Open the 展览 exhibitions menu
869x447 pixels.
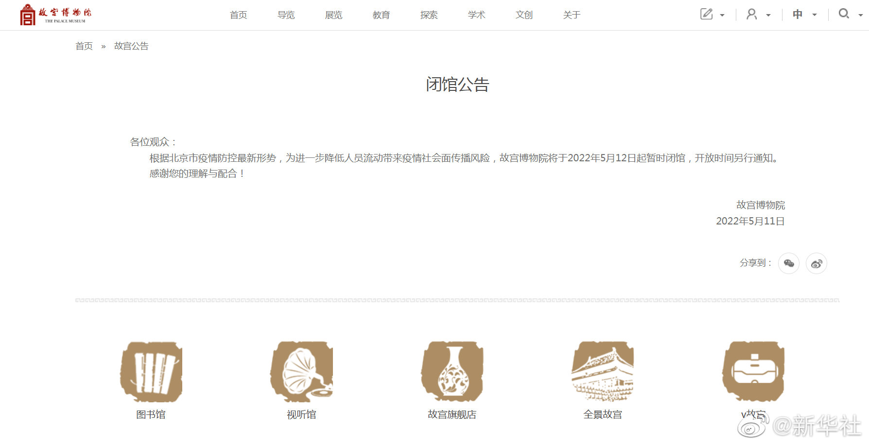tap(333, 15)
